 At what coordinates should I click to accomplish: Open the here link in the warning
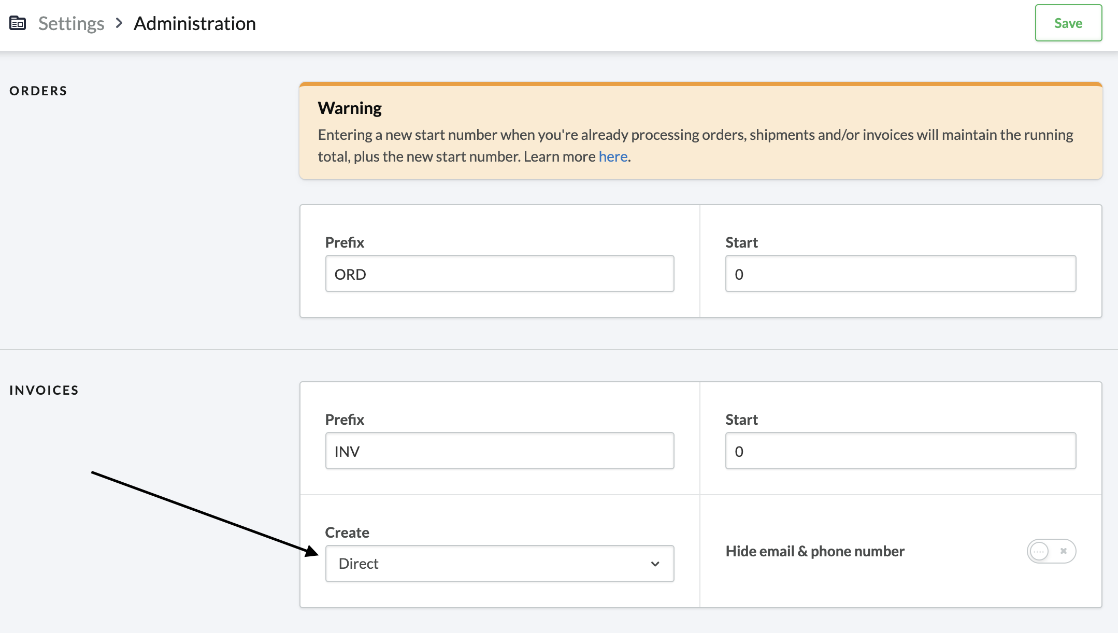pyautogui.click(x=612, y=156)
